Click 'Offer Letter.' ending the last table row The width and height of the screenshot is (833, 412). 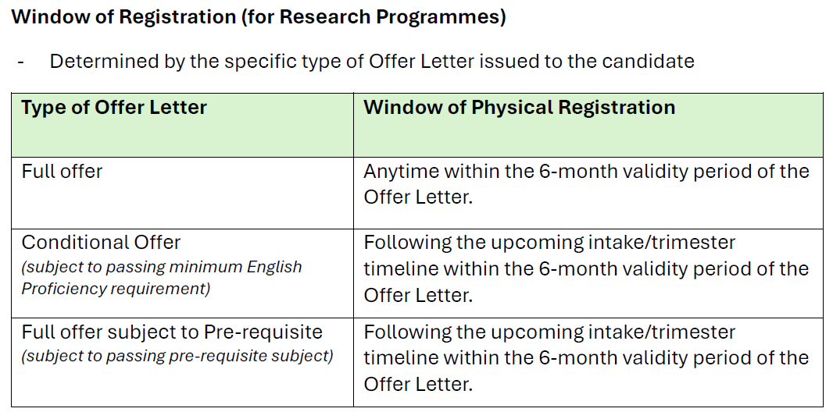(418, 384)
